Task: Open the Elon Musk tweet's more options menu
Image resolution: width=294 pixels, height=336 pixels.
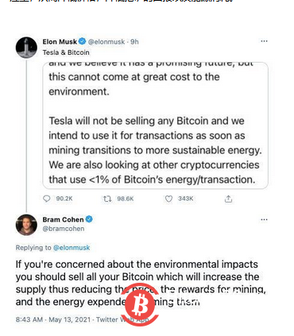Action: point(264,41)
